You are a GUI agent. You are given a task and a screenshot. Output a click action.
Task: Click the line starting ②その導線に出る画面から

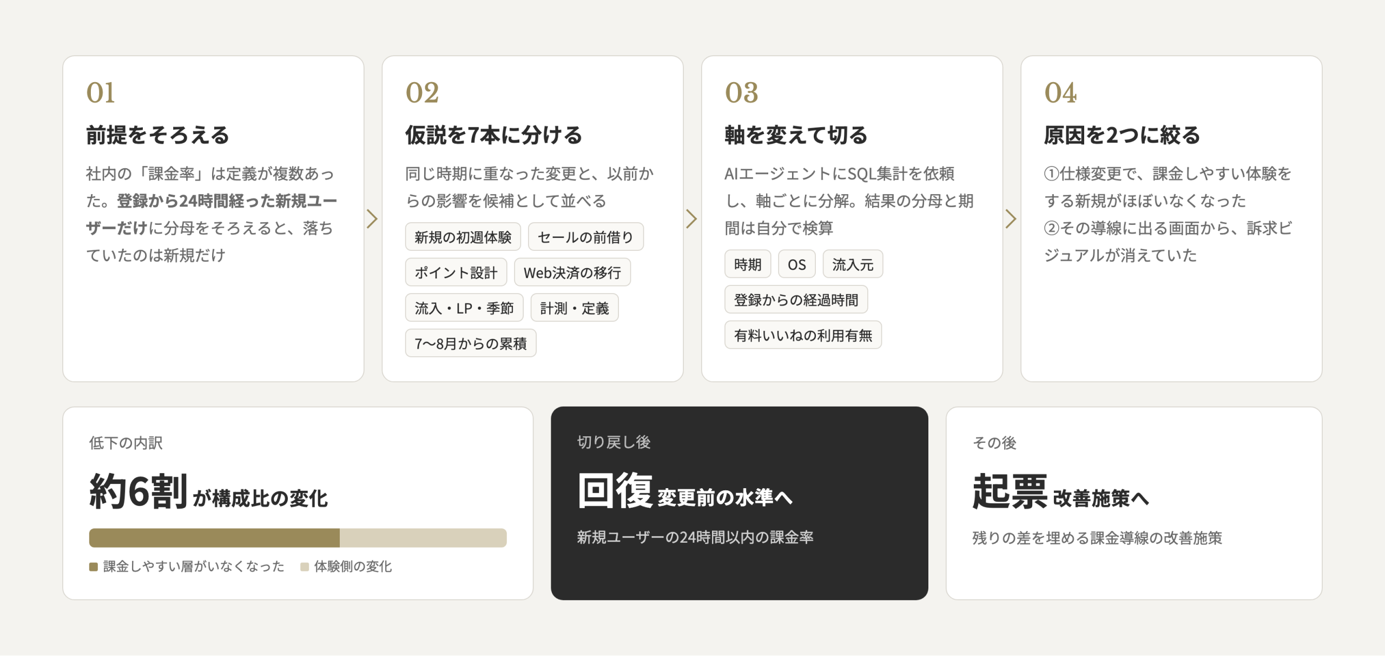[1168, 228]
